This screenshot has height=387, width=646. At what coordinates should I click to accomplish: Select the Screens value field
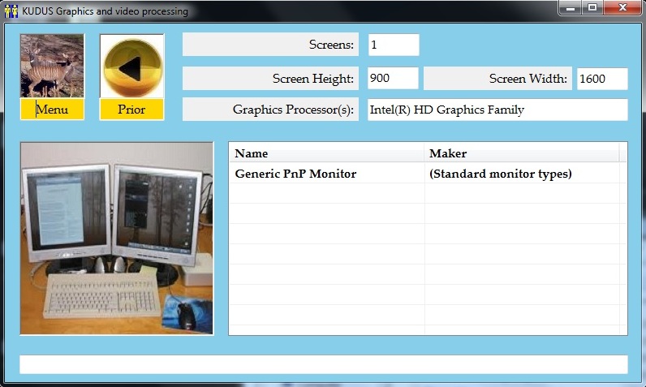(x=393, y=45)
